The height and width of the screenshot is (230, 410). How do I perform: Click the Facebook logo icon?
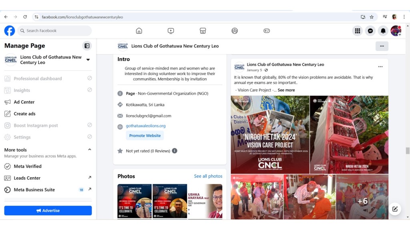click(10, 31)
